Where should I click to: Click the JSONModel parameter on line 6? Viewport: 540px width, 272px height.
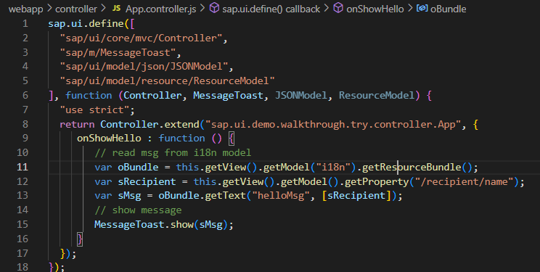pos(300,95)
